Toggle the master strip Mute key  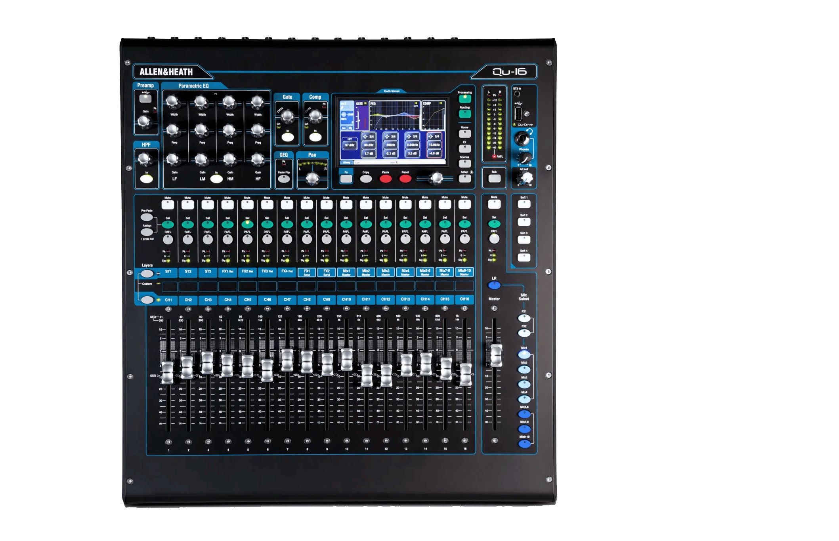tap(494, 204)
